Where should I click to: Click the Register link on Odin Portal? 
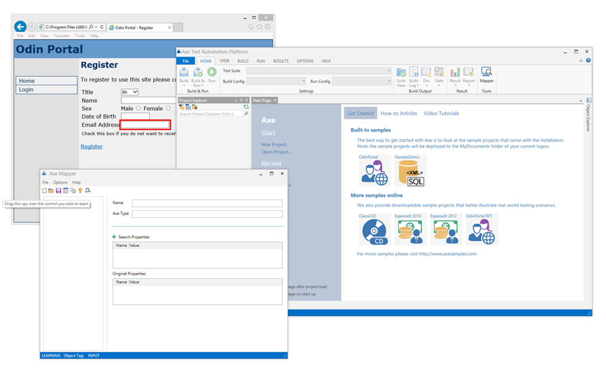[x=91, y=146]
